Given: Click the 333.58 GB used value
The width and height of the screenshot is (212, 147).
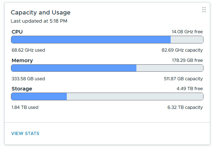Looking at the screenshot, I should 28,78.
